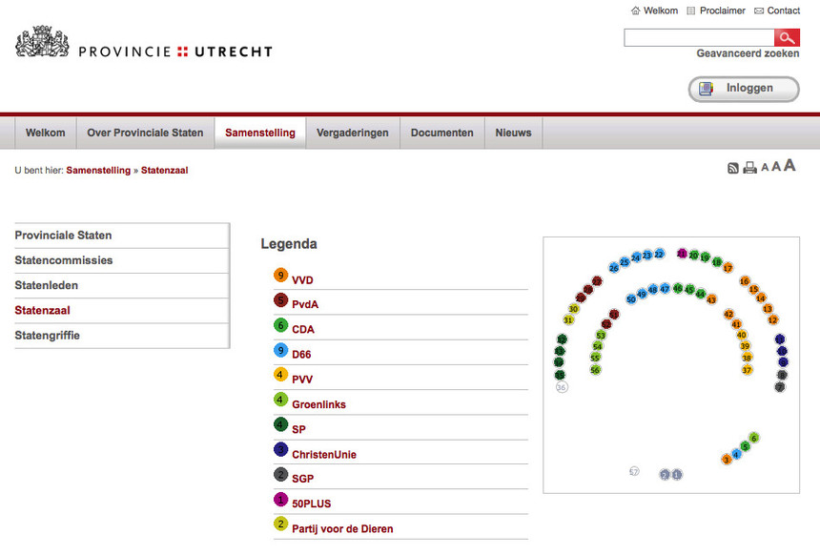This screenshot has height=555, width=820.
Task: Switch to the Documenten tab
Action: click(x=441, y=133)
